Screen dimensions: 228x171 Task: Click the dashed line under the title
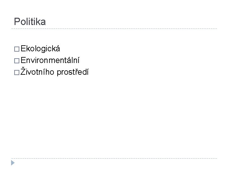point(114,29)
